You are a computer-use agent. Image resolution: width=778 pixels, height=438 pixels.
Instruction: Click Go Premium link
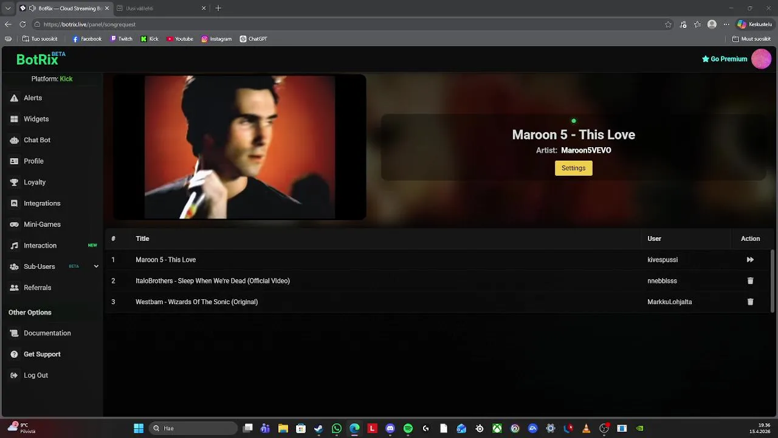coord(725,59)
